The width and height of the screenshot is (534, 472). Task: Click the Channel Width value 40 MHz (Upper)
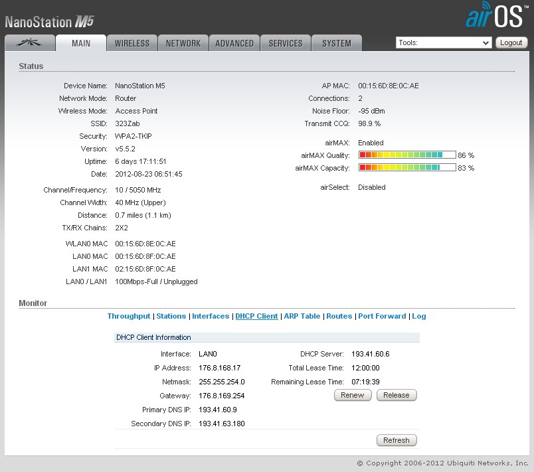click(140, 202)
